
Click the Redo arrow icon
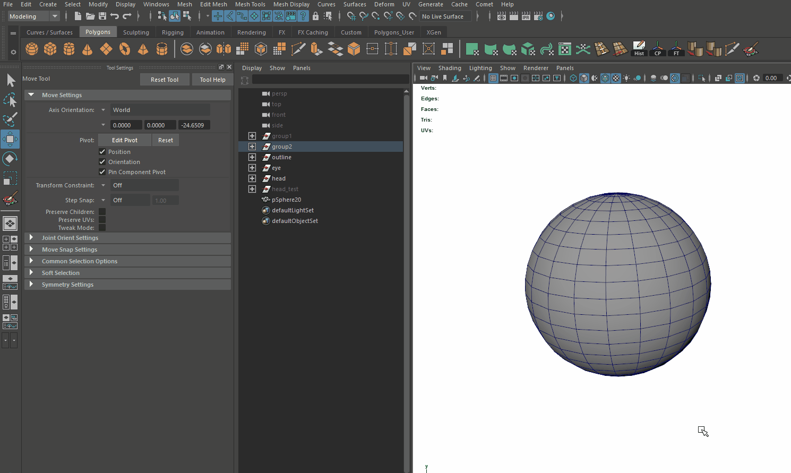127,16
